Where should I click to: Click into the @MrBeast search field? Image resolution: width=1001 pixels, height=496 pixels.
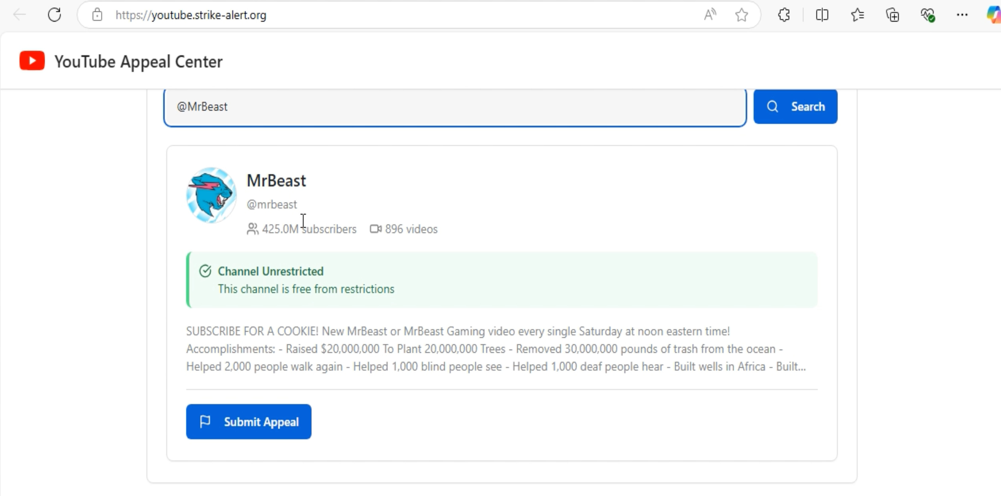tap(454, 106)
